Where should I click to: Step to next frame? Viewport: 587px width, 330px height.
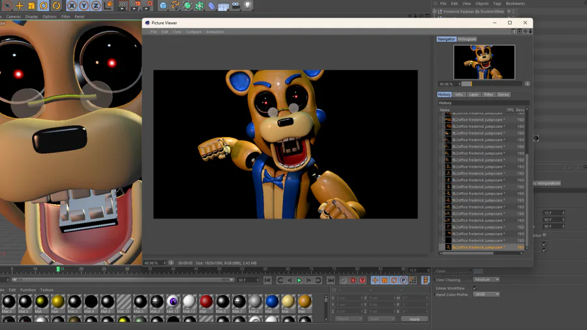click(x=309, y=280)
